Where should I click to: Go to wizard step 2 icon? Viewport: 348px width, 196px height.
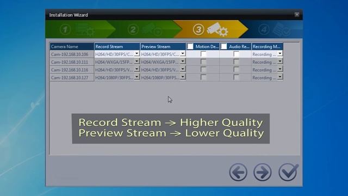point(145,29)
